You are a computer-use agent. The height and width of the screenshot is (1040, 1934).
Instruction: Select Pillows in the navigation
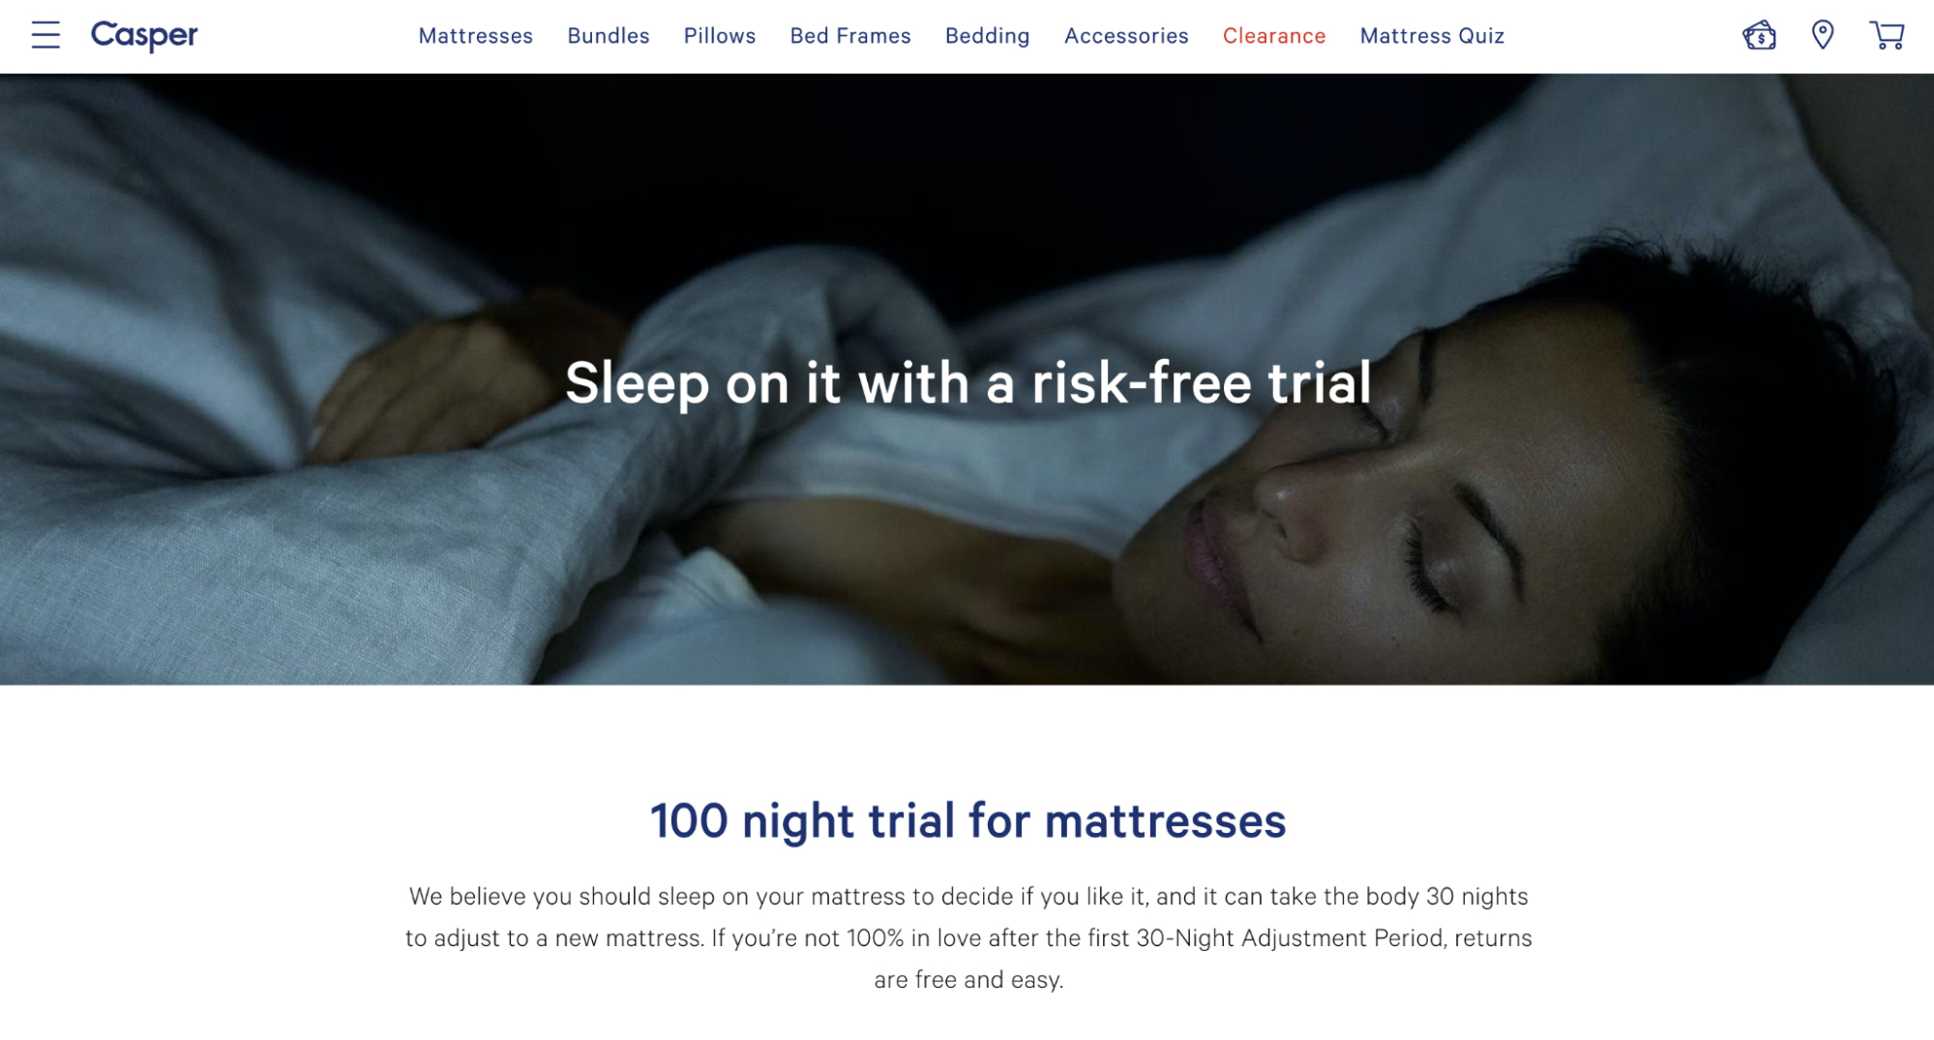coord(720,36)
